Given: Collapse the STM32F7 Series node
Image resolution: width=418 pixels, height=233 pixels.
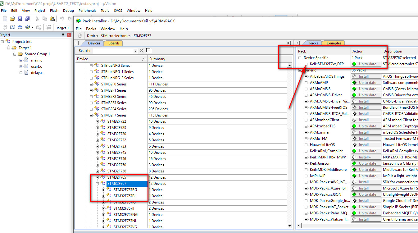Looking at the screenshot, I should [91, 115].
